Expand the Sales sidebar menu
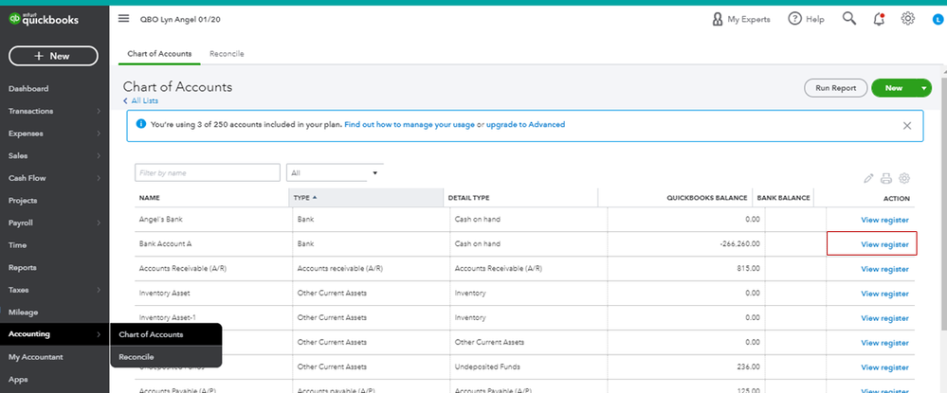This screenshot has width=947, height=393. tap(54, 155)
